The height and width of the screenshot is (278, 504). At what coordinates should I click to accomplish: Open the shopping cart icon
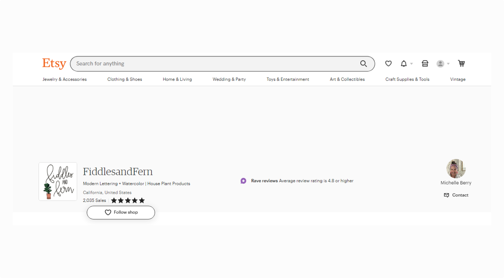461,63
